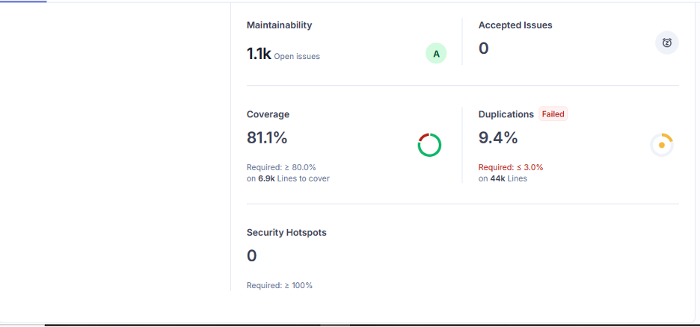Click the Duplications section heading
700x327 pixels.
[506, 114]
